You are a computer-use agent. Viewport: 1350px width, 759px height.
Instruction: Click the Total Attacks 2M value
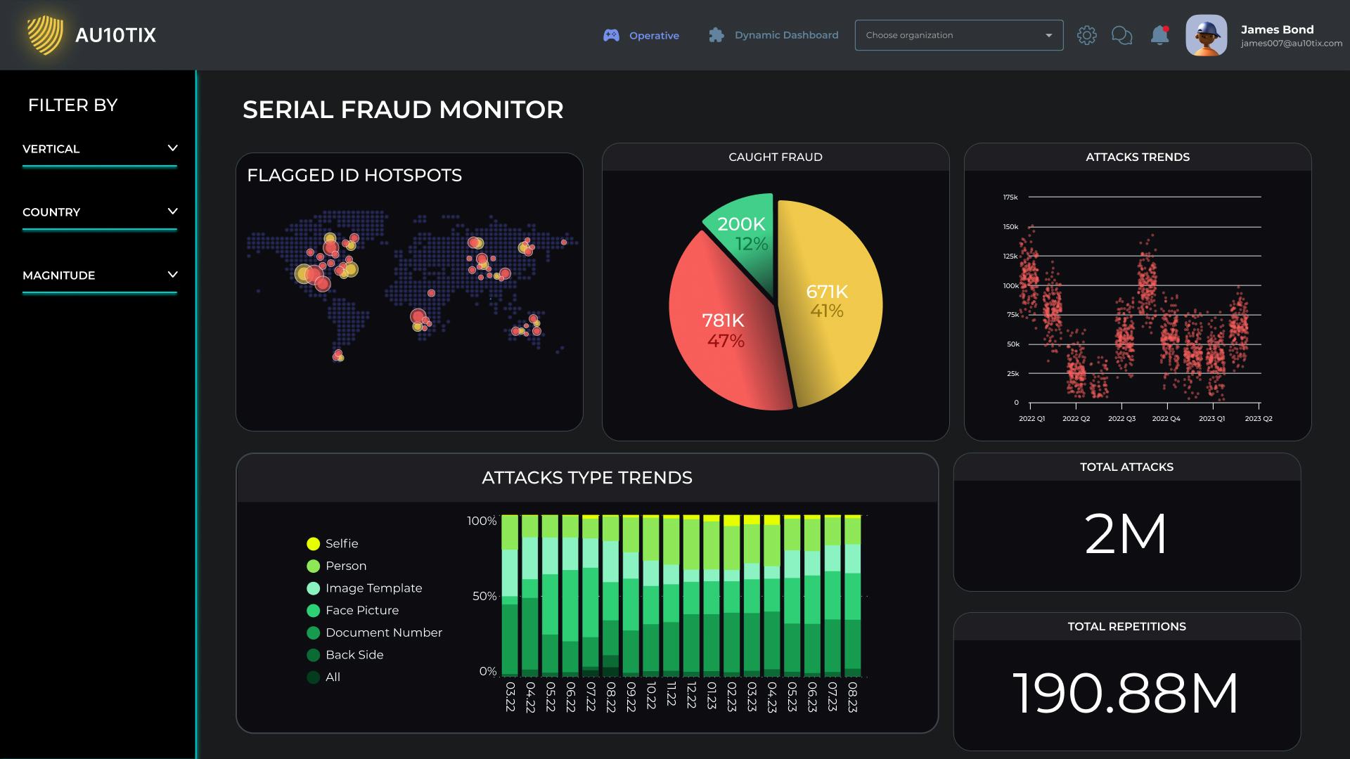(1126, 535)
